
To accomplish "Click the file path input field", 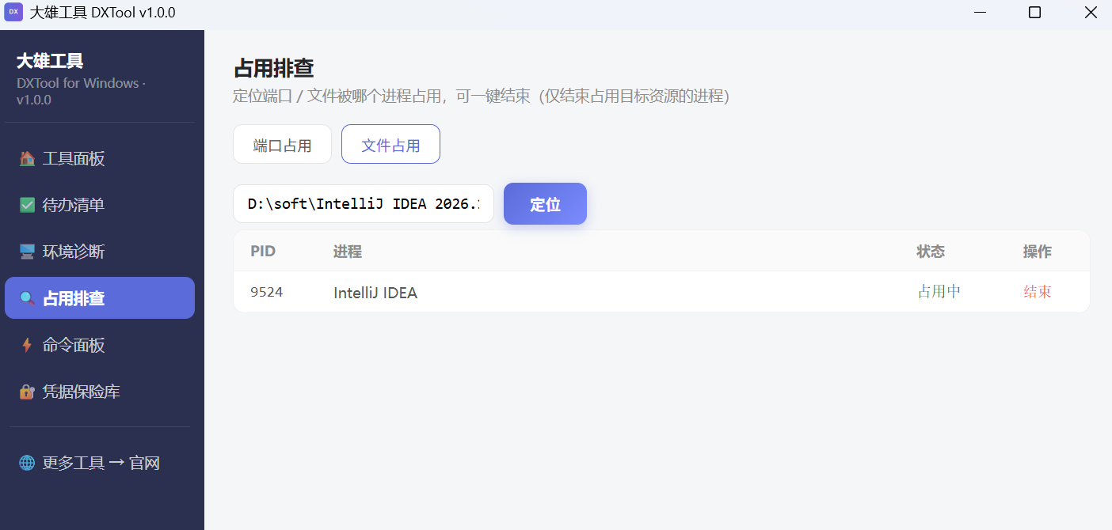I will (x=364, y=204).
